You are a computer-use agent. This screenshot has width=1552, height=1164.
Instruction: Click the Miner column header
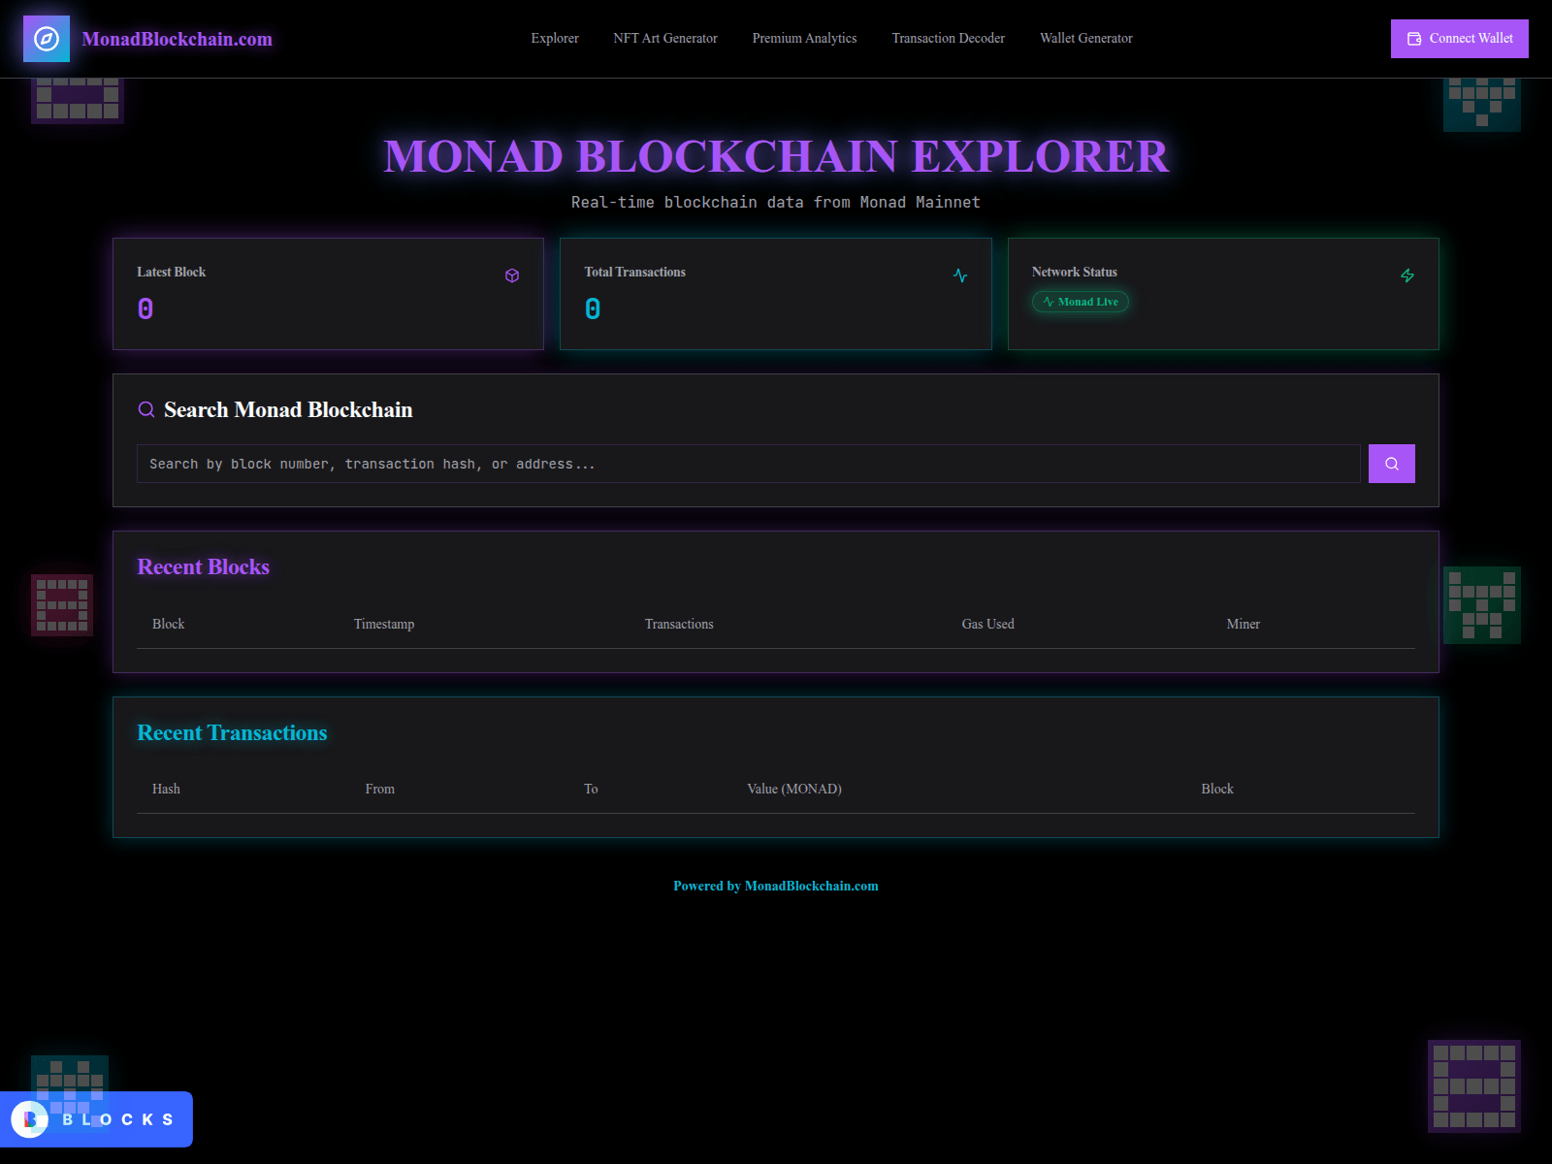[1243, 624]
